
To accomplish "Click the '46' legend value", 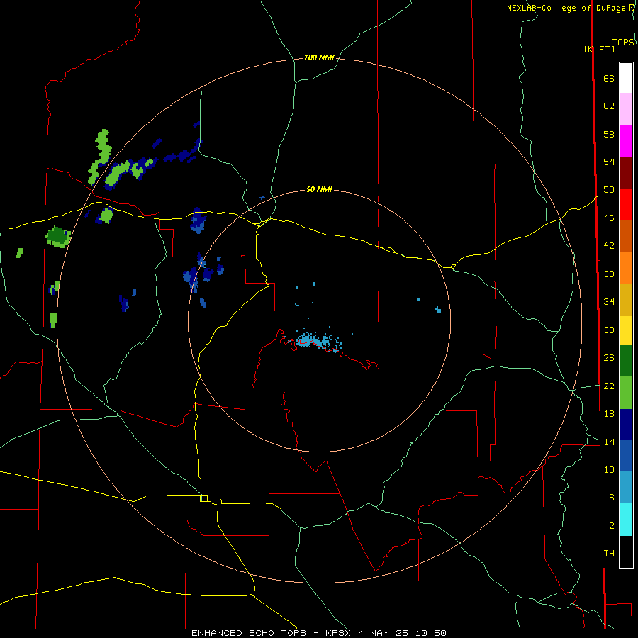I will (x=609, y=218).
